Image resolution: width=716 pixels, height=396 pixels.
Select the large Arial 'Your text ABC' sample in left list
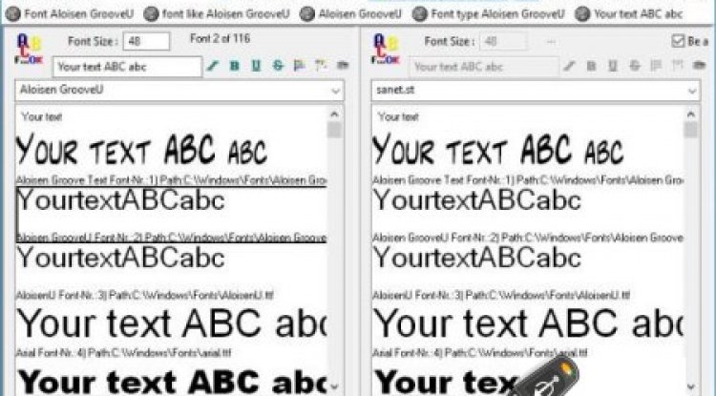(171, 323)
